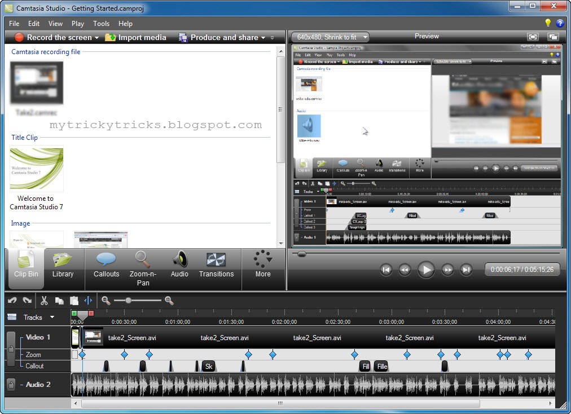571x414 pixels.
Task: Click Import media button
Action: click(x=135, y=37)
